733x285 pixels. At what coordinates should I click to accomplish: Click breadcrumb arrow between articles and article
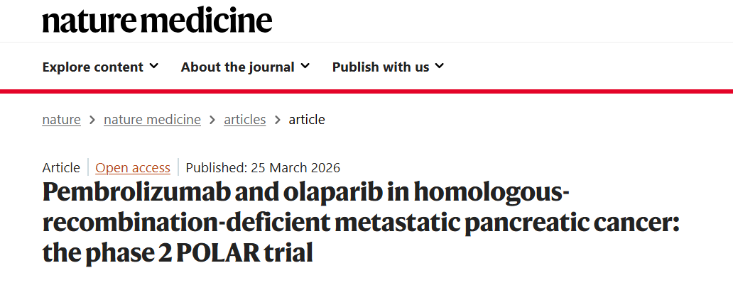(x=277, y=120)
